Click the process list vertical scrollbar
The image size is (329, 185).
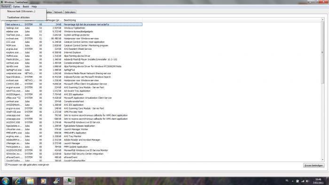pyautogui.click(x=322, y=89)
